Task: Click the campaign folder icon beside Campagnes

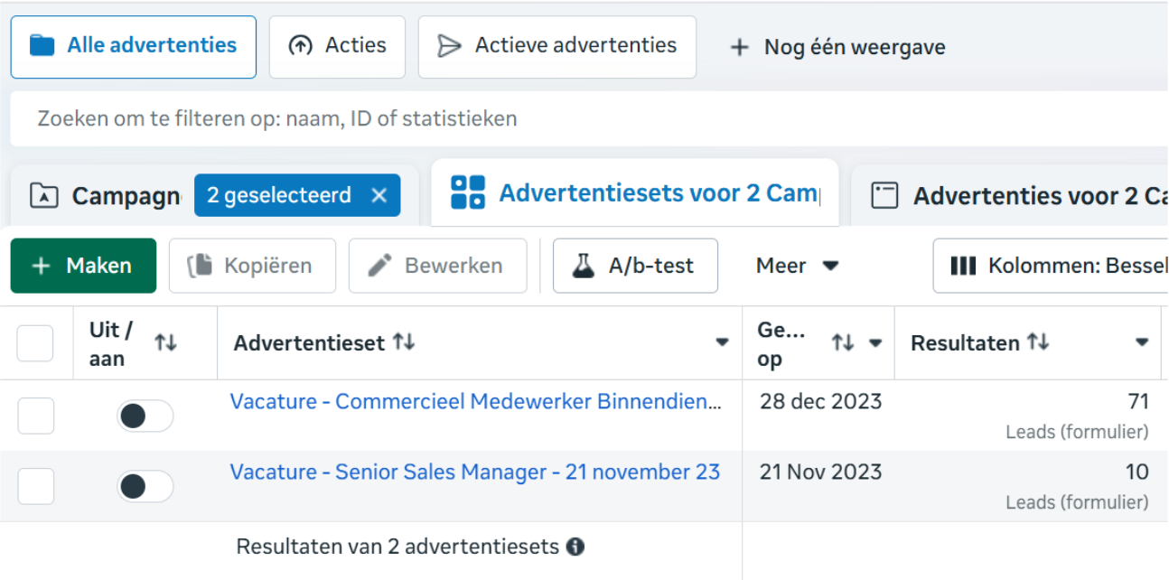Action: coord(42,195)
